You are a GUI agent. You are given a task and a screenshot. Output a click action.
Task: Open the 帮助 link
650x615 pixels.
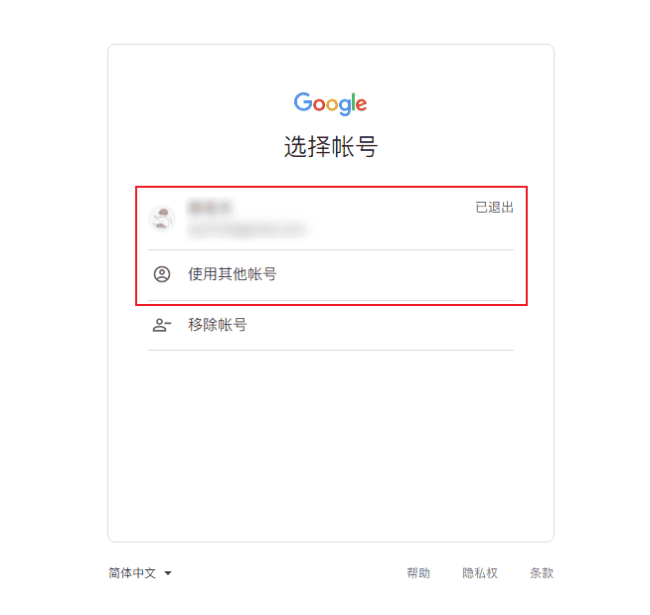pos(418,573)
